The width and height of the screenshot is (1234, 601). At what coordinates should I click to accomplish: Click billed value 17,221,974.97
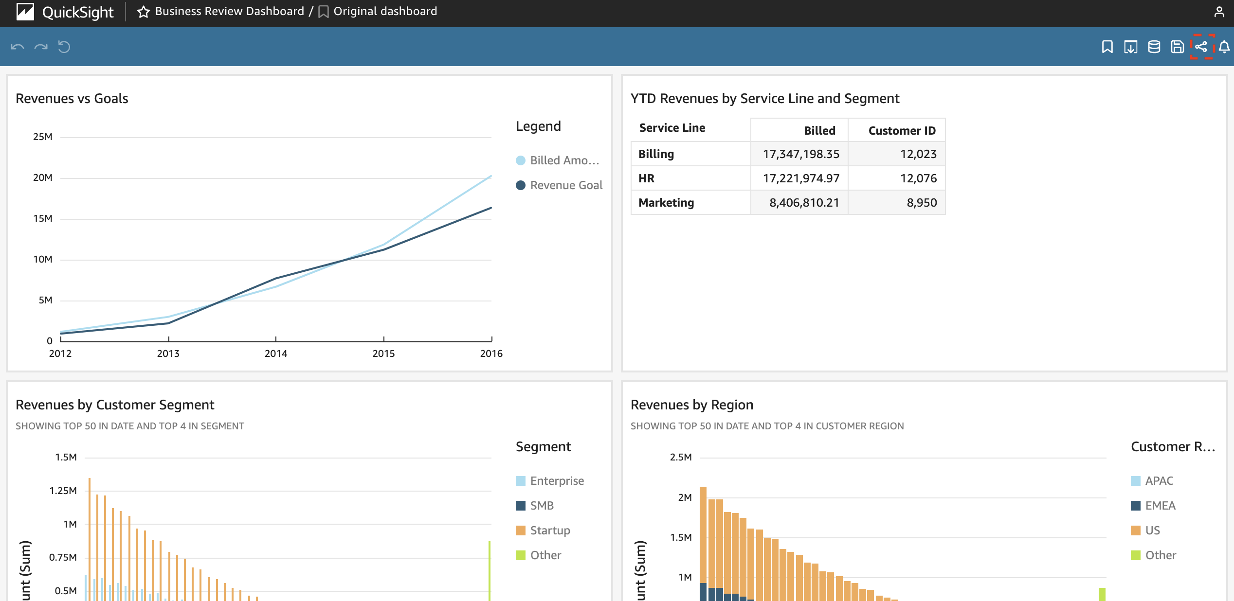pos(801,178)
